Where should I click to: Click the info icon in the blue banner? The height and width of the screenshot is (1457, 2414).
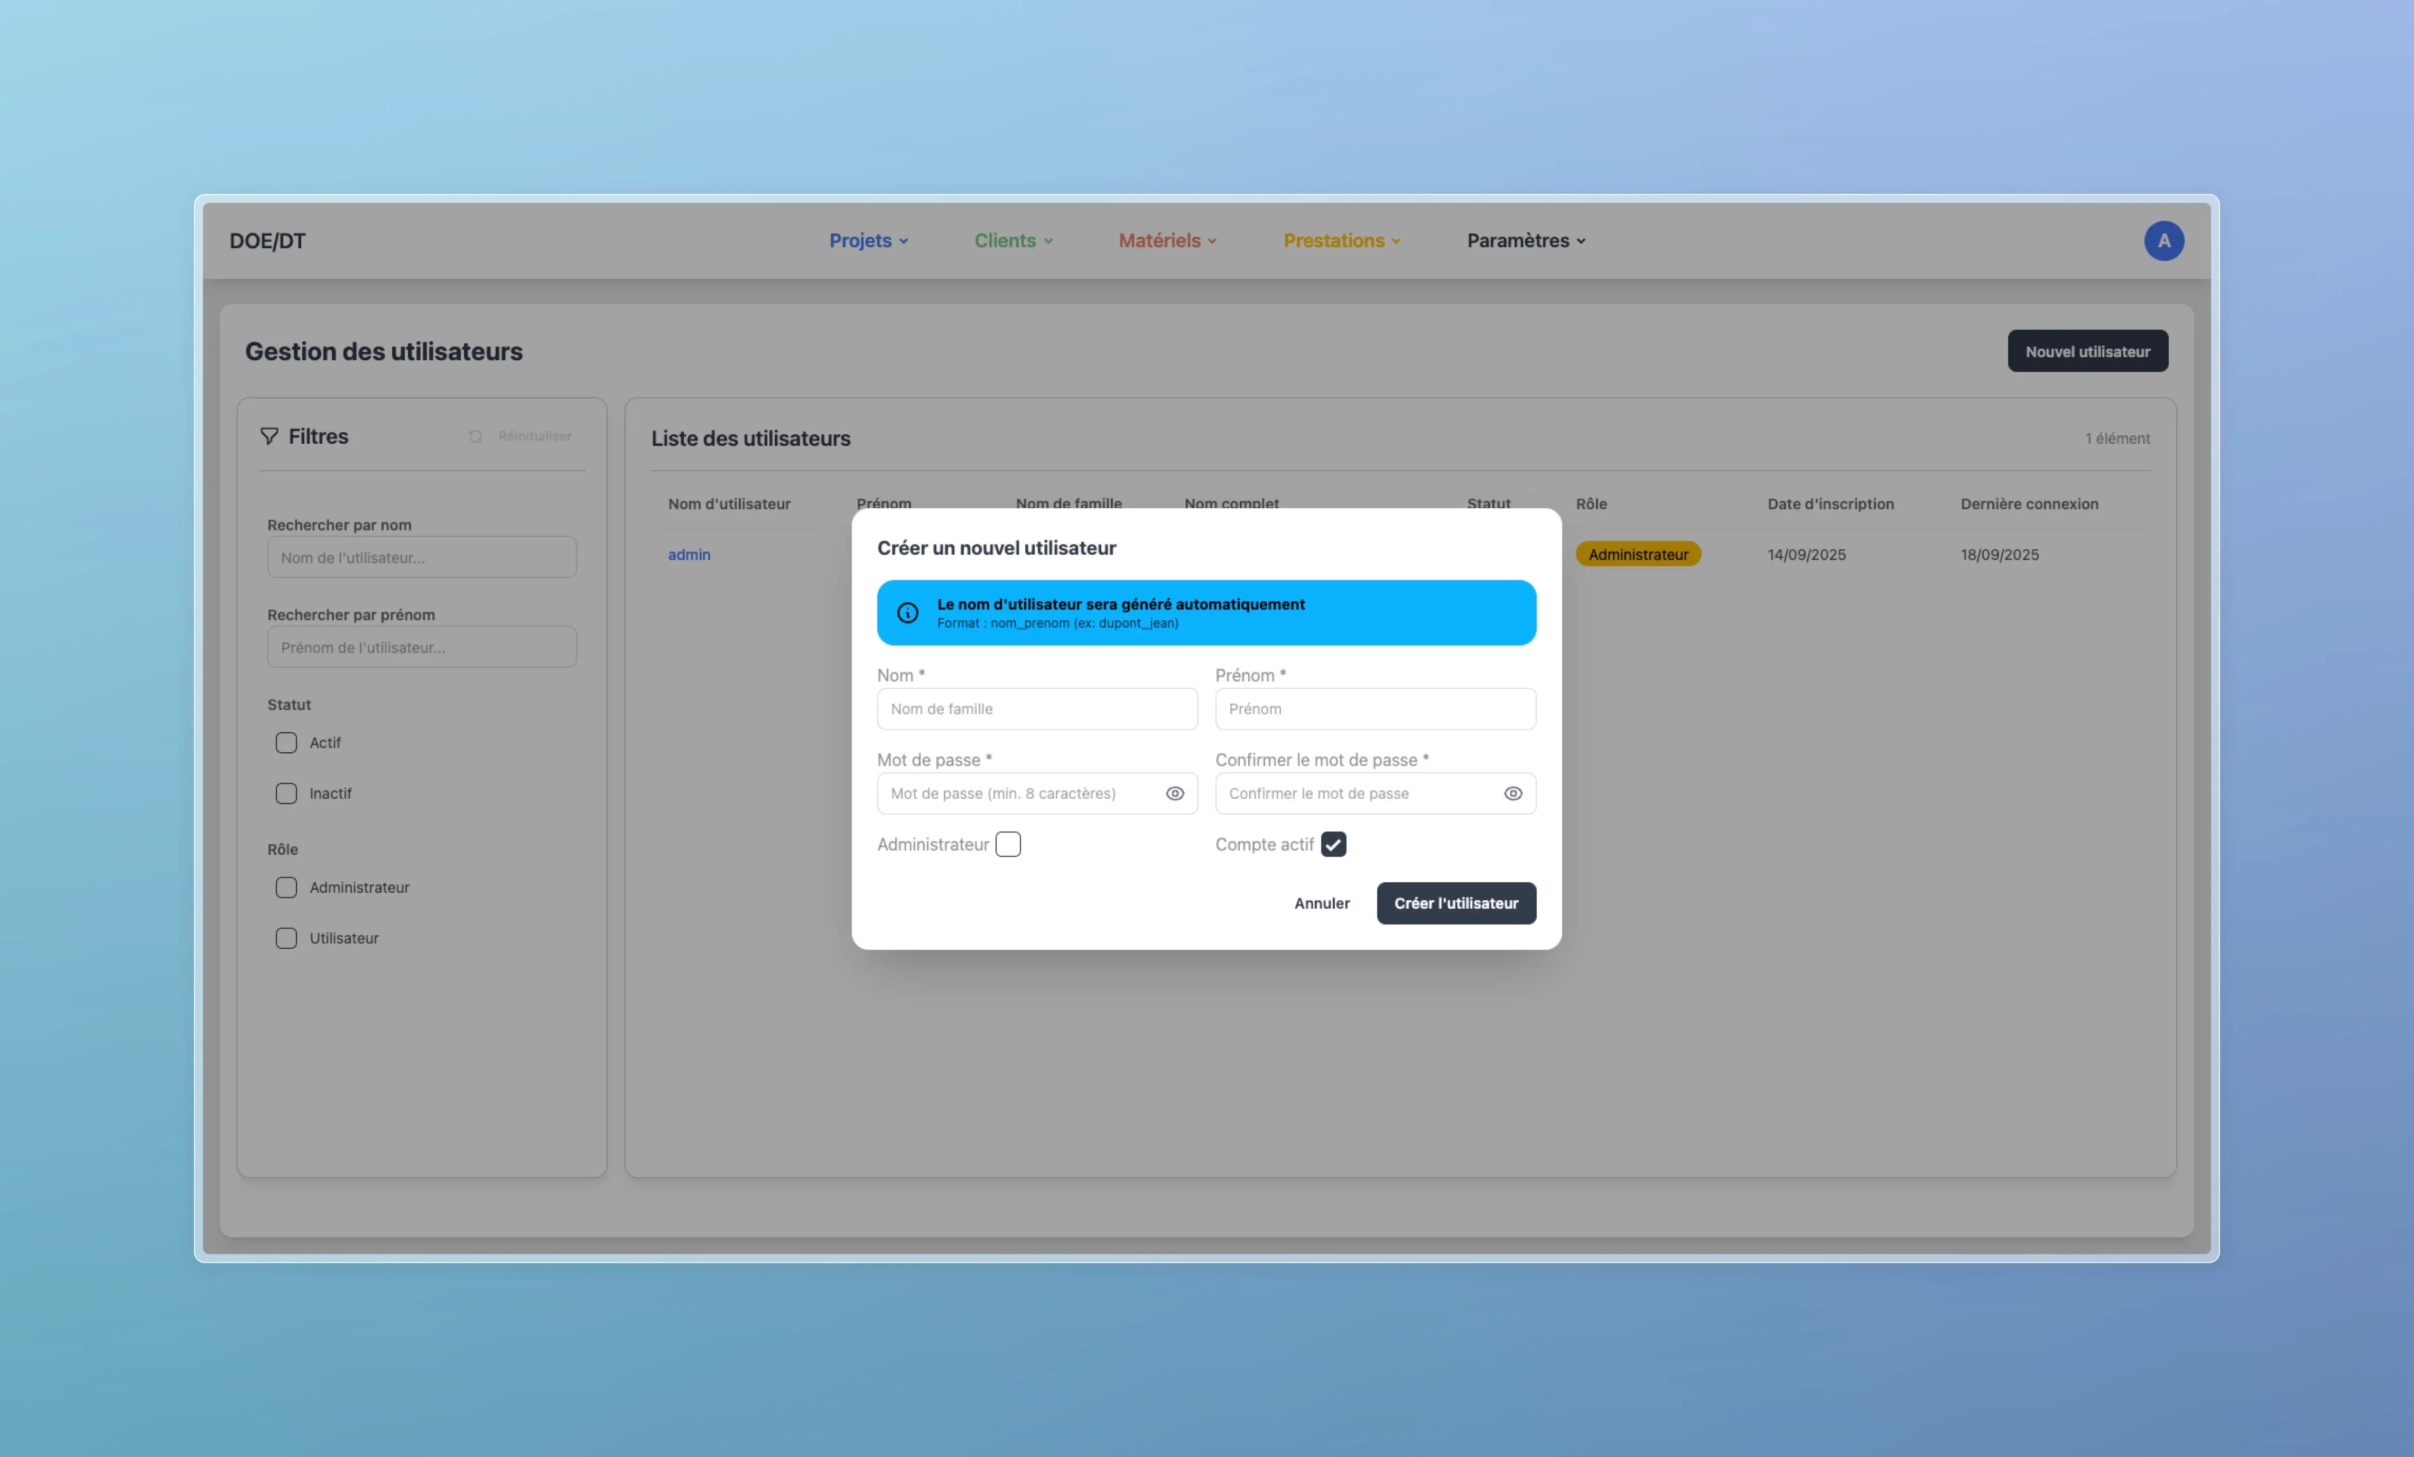point(907,613)
